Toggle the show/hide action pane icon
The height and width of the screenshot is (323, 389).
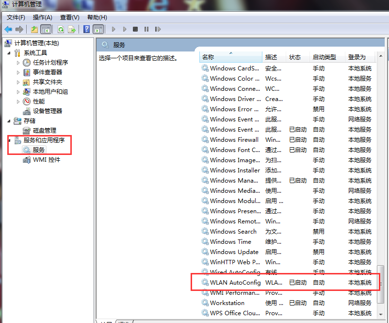pos(98,29)
